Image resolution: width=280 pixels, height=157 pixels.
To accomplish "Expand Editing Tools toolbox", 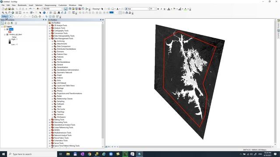I will [x=49, y=119].
